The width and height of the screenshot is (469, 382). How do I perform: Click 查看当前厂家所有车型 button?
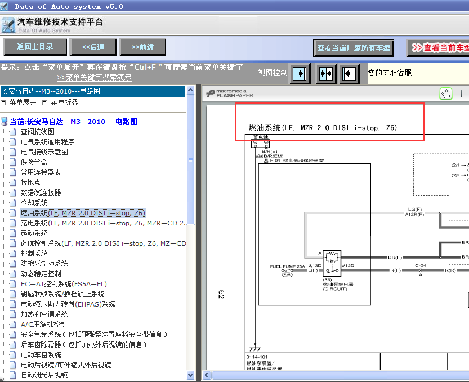[x=354, y=48]
